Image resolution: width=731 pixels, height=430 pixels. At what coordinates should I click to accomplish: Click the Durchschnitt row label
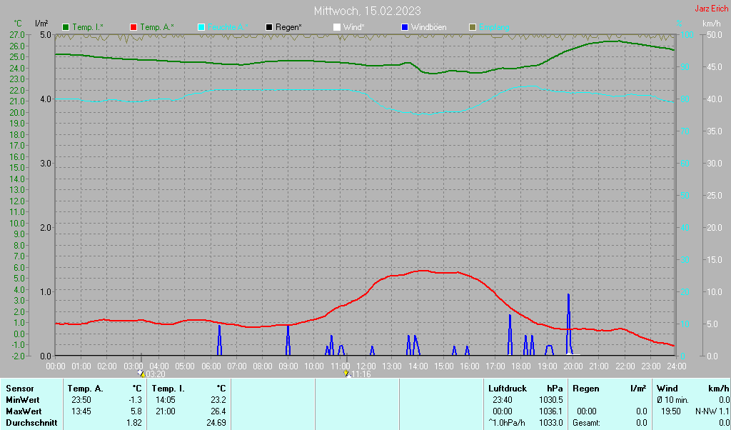coord(31,423)
